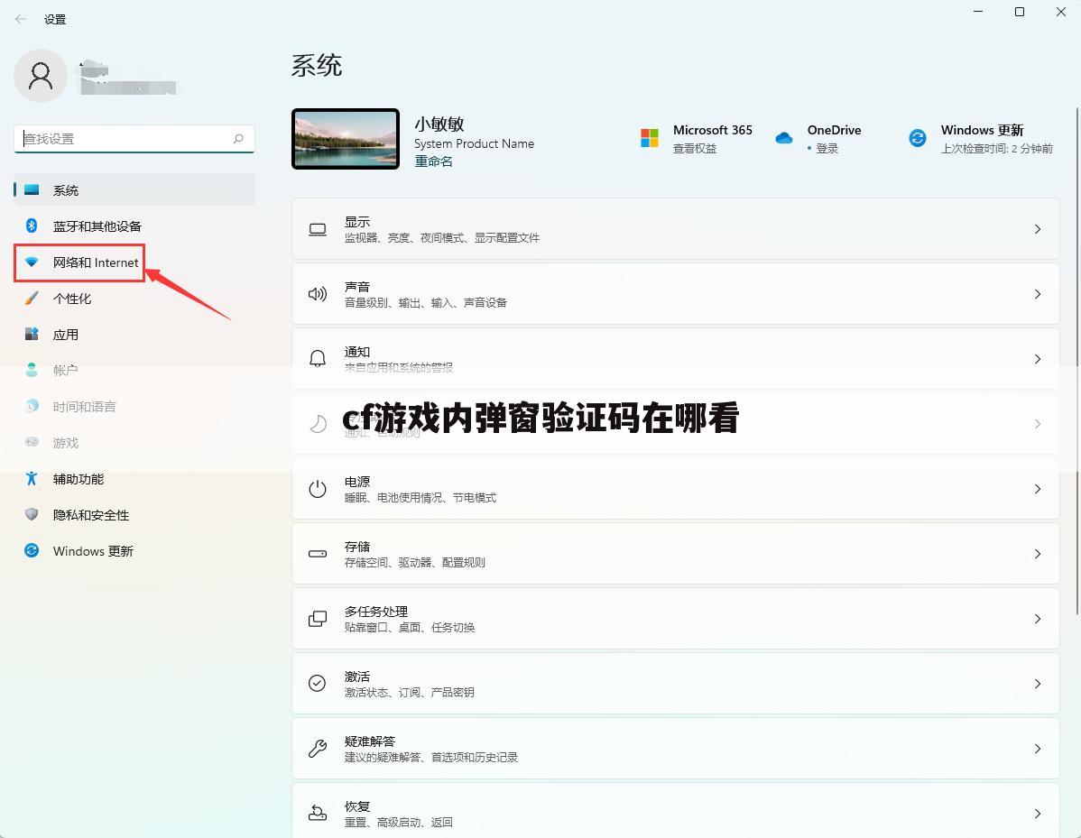The height and width of the screenshot is (838, 1081).
Task: Click the 多任务处理 windows icon
Action: [318, 619]
